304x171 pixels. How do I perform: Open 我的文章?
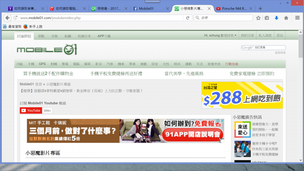click(x=247, y=35)
